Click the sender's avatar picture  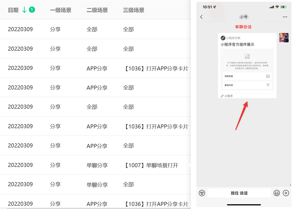point(284,38)
